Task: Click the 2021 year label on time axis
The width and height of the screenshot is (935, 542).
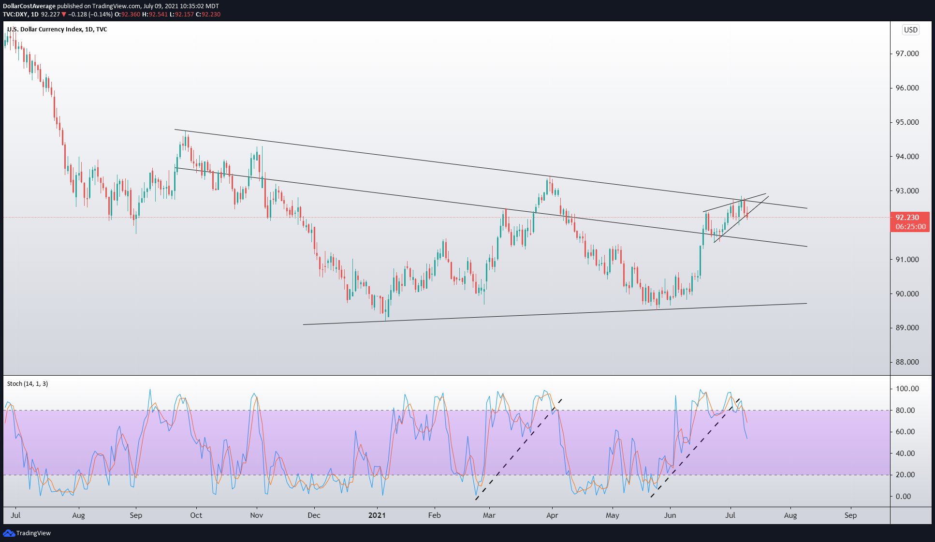Action: click(377, 515)
